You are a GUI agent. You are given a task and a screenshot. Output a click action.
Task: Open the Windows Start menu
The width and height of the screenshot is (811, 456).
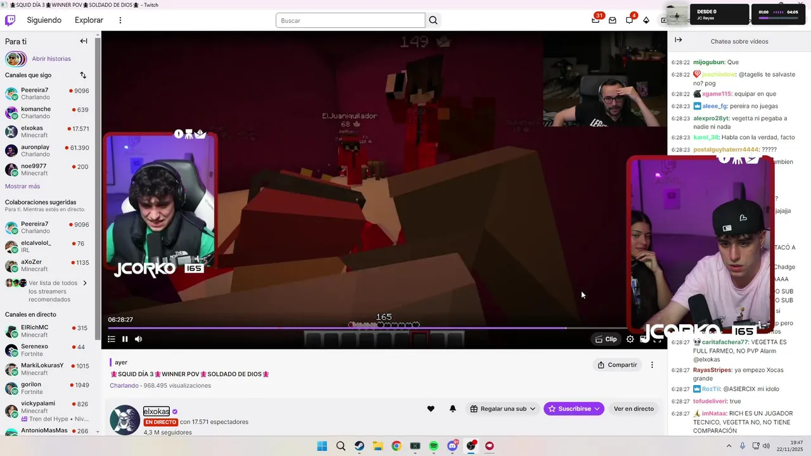(x=322, y=446)
